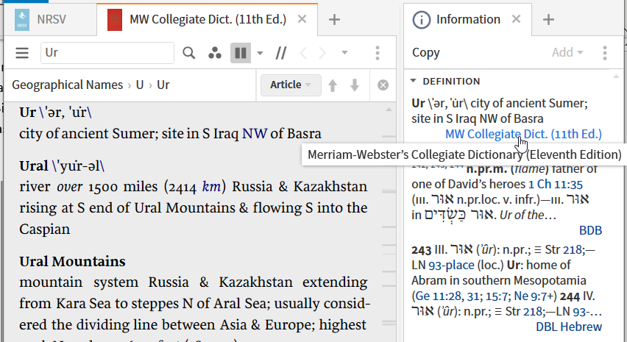Screen dimensions: 627x342
Task: Close the MW Collegiate Dict. tab
Action: (x=302, y=19)
